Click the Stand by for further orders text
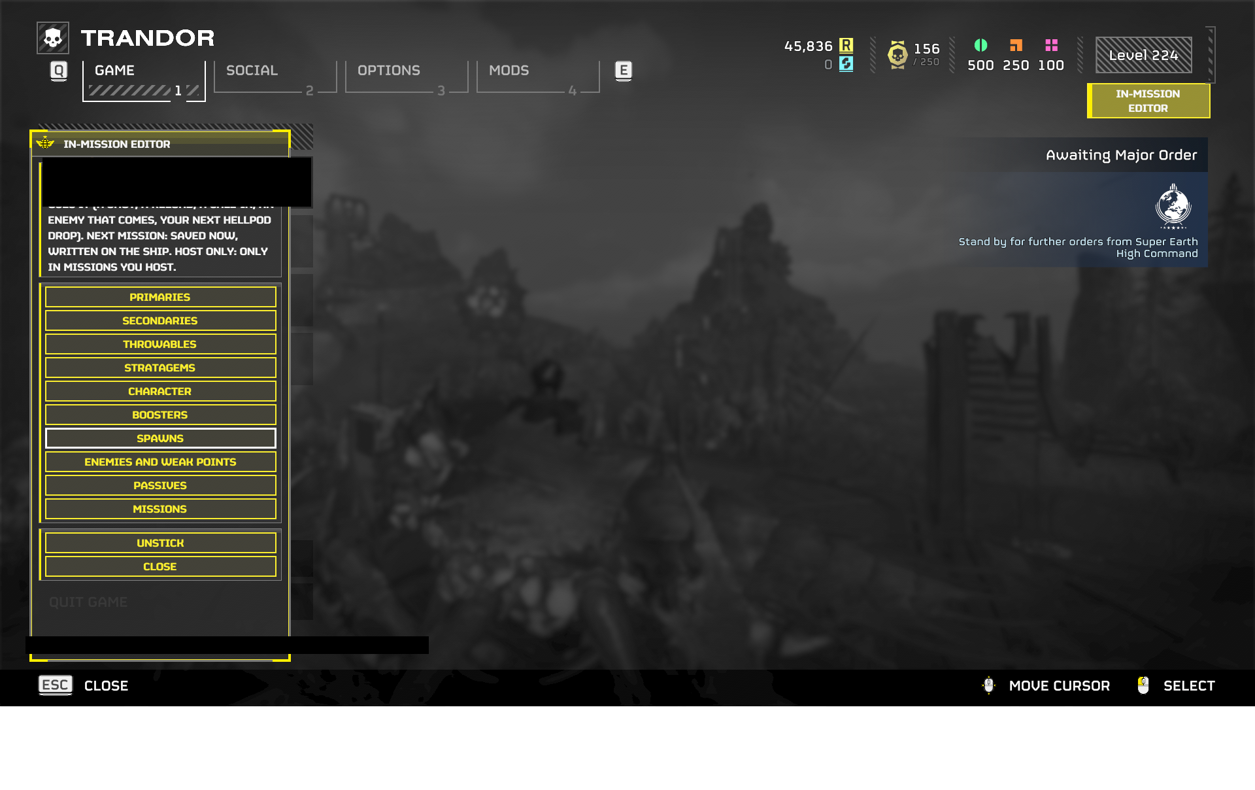Screen dimensions: 1255x790 pyautogui.click(x=1078, y=247)
